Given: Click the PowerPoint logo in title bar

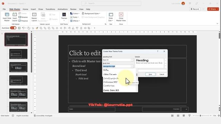Looking at the screenshot, I should point(3,3).
